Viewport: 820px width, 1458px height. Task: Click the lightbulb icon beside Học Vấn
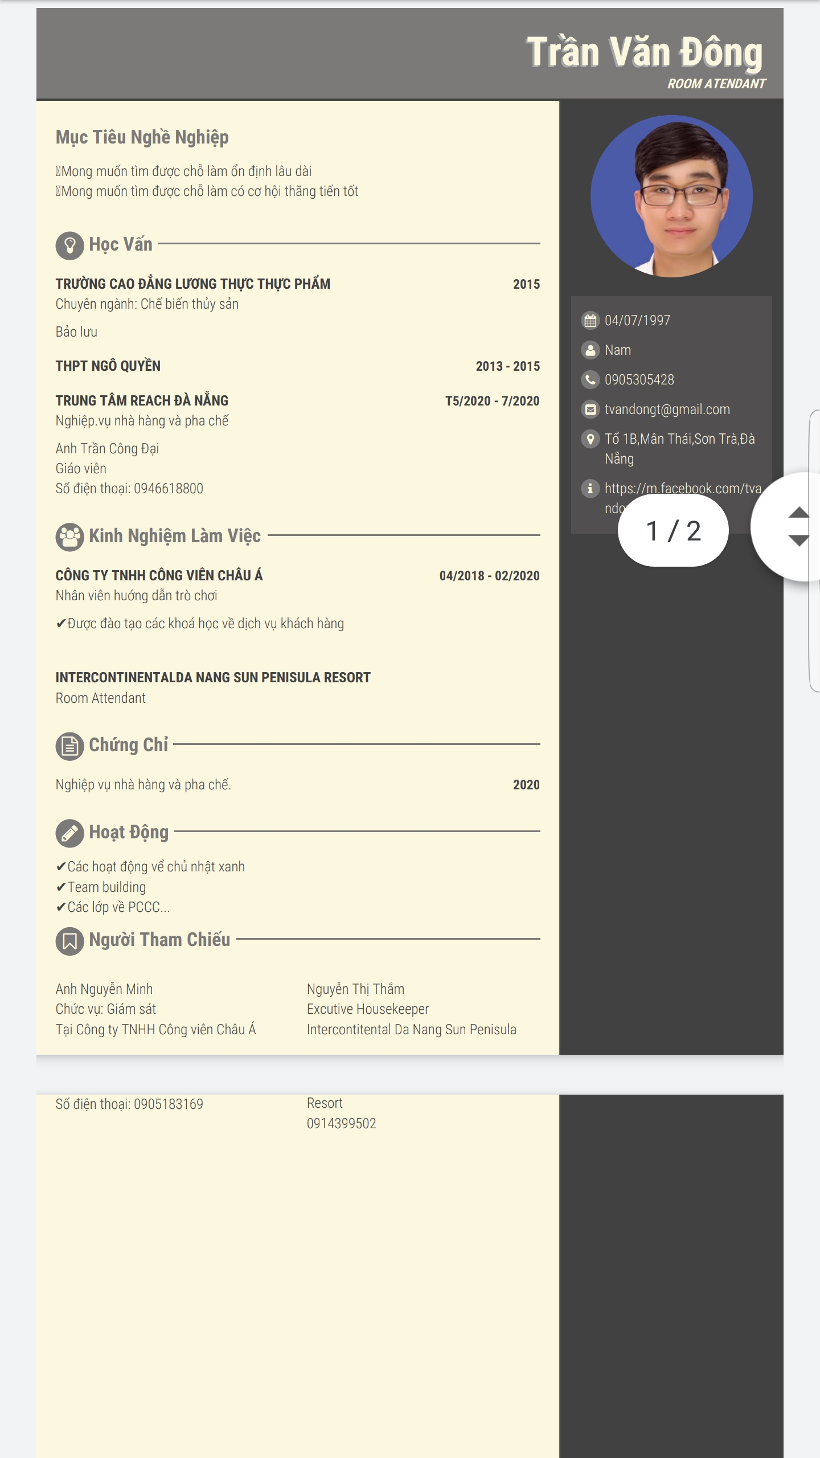pyautogui.click(x=69, y=245)
